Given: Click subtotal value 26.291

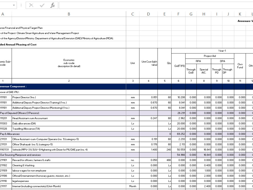Looking at the screenshot, I should (178, 113).
